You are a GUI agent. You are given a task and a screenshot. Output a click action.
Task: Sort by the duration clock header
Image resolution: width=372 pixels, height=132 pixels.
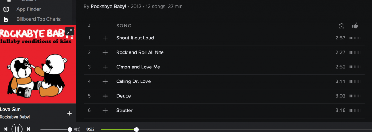pos(341,26)
